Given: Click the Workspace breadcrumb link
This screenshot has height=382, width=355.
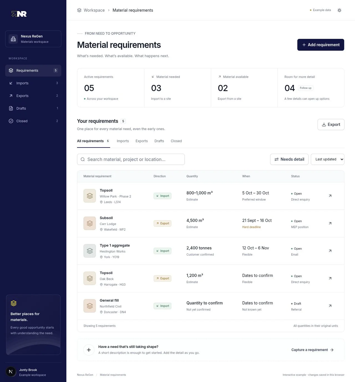Looking at the screenshot, I should [94, 10].
